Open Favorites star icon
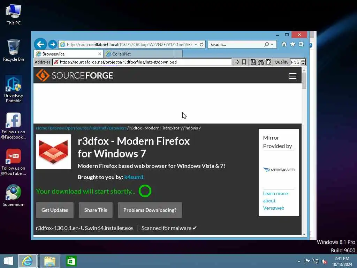The image size is (357, 268). point(293,44)
